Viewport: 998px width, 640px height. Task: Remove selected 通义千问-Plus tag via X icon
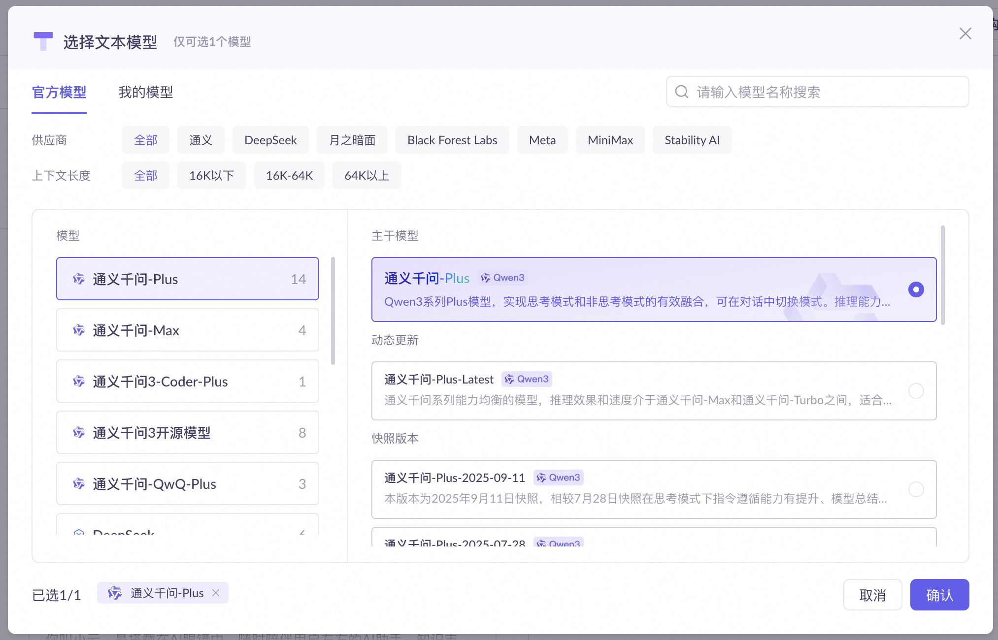tap(216, 593)
